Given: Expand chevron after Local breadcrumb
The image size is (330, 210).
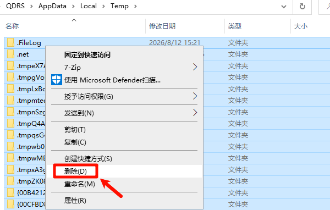Looking at the screenshot, I should (103, 6).
